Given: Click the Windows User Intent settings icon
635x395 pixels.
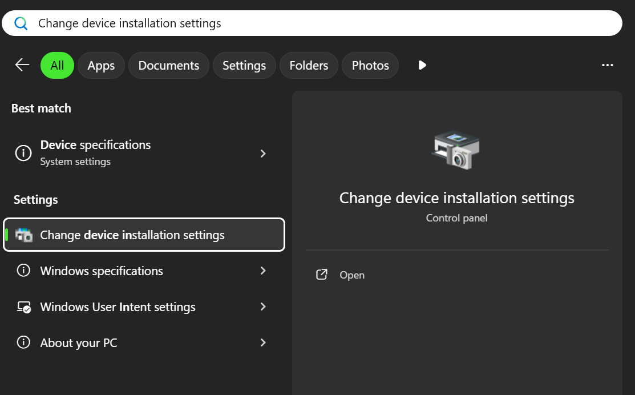Looking at the screenshot, I should [23, 307].
